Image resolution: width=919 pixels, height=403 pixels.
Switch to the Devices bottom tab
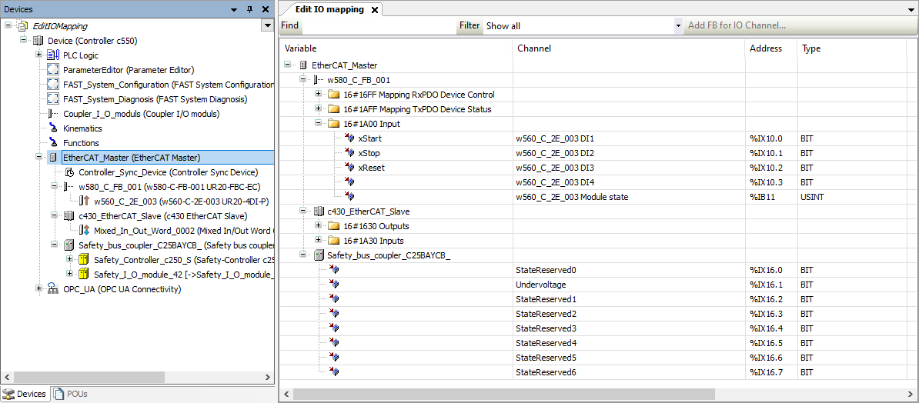[x=25, y=395]
